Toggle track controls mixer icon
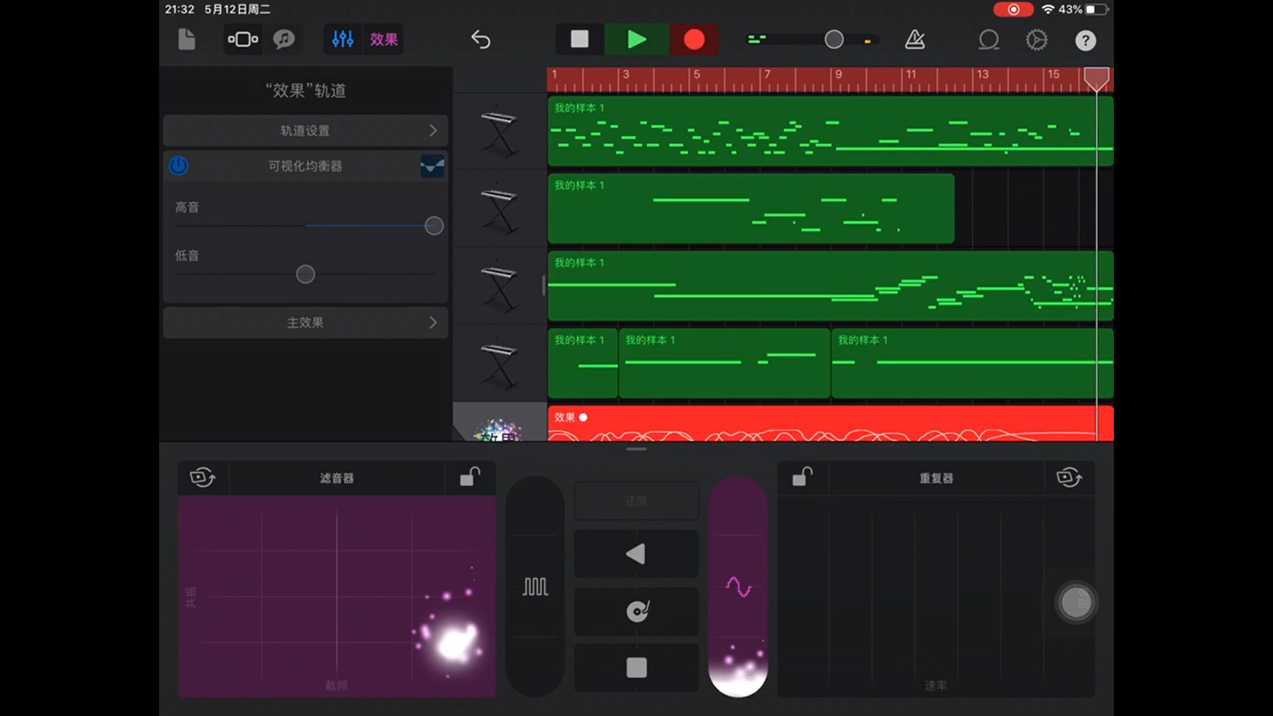Image resolution: width=1273 pixels, height=716 pixels. pyautogui.click(x=343, y=40)
